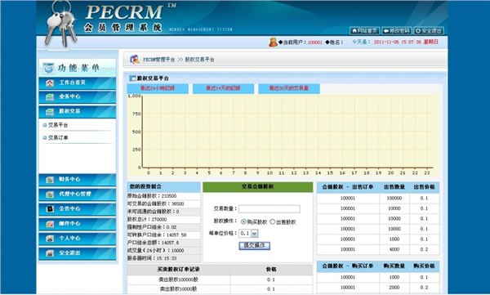Click the current user avatar icon
Screen dimensions: 490x295
click(273, 42)
